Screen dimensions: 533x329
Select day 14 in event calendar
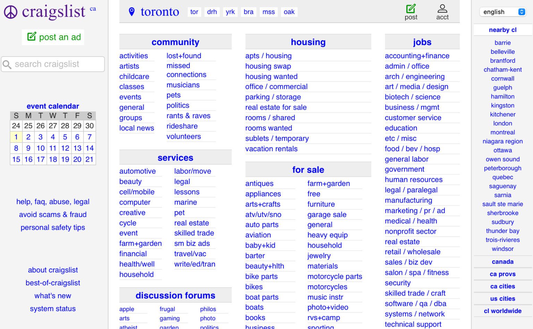pyautogui.click(x=90, y=148)
